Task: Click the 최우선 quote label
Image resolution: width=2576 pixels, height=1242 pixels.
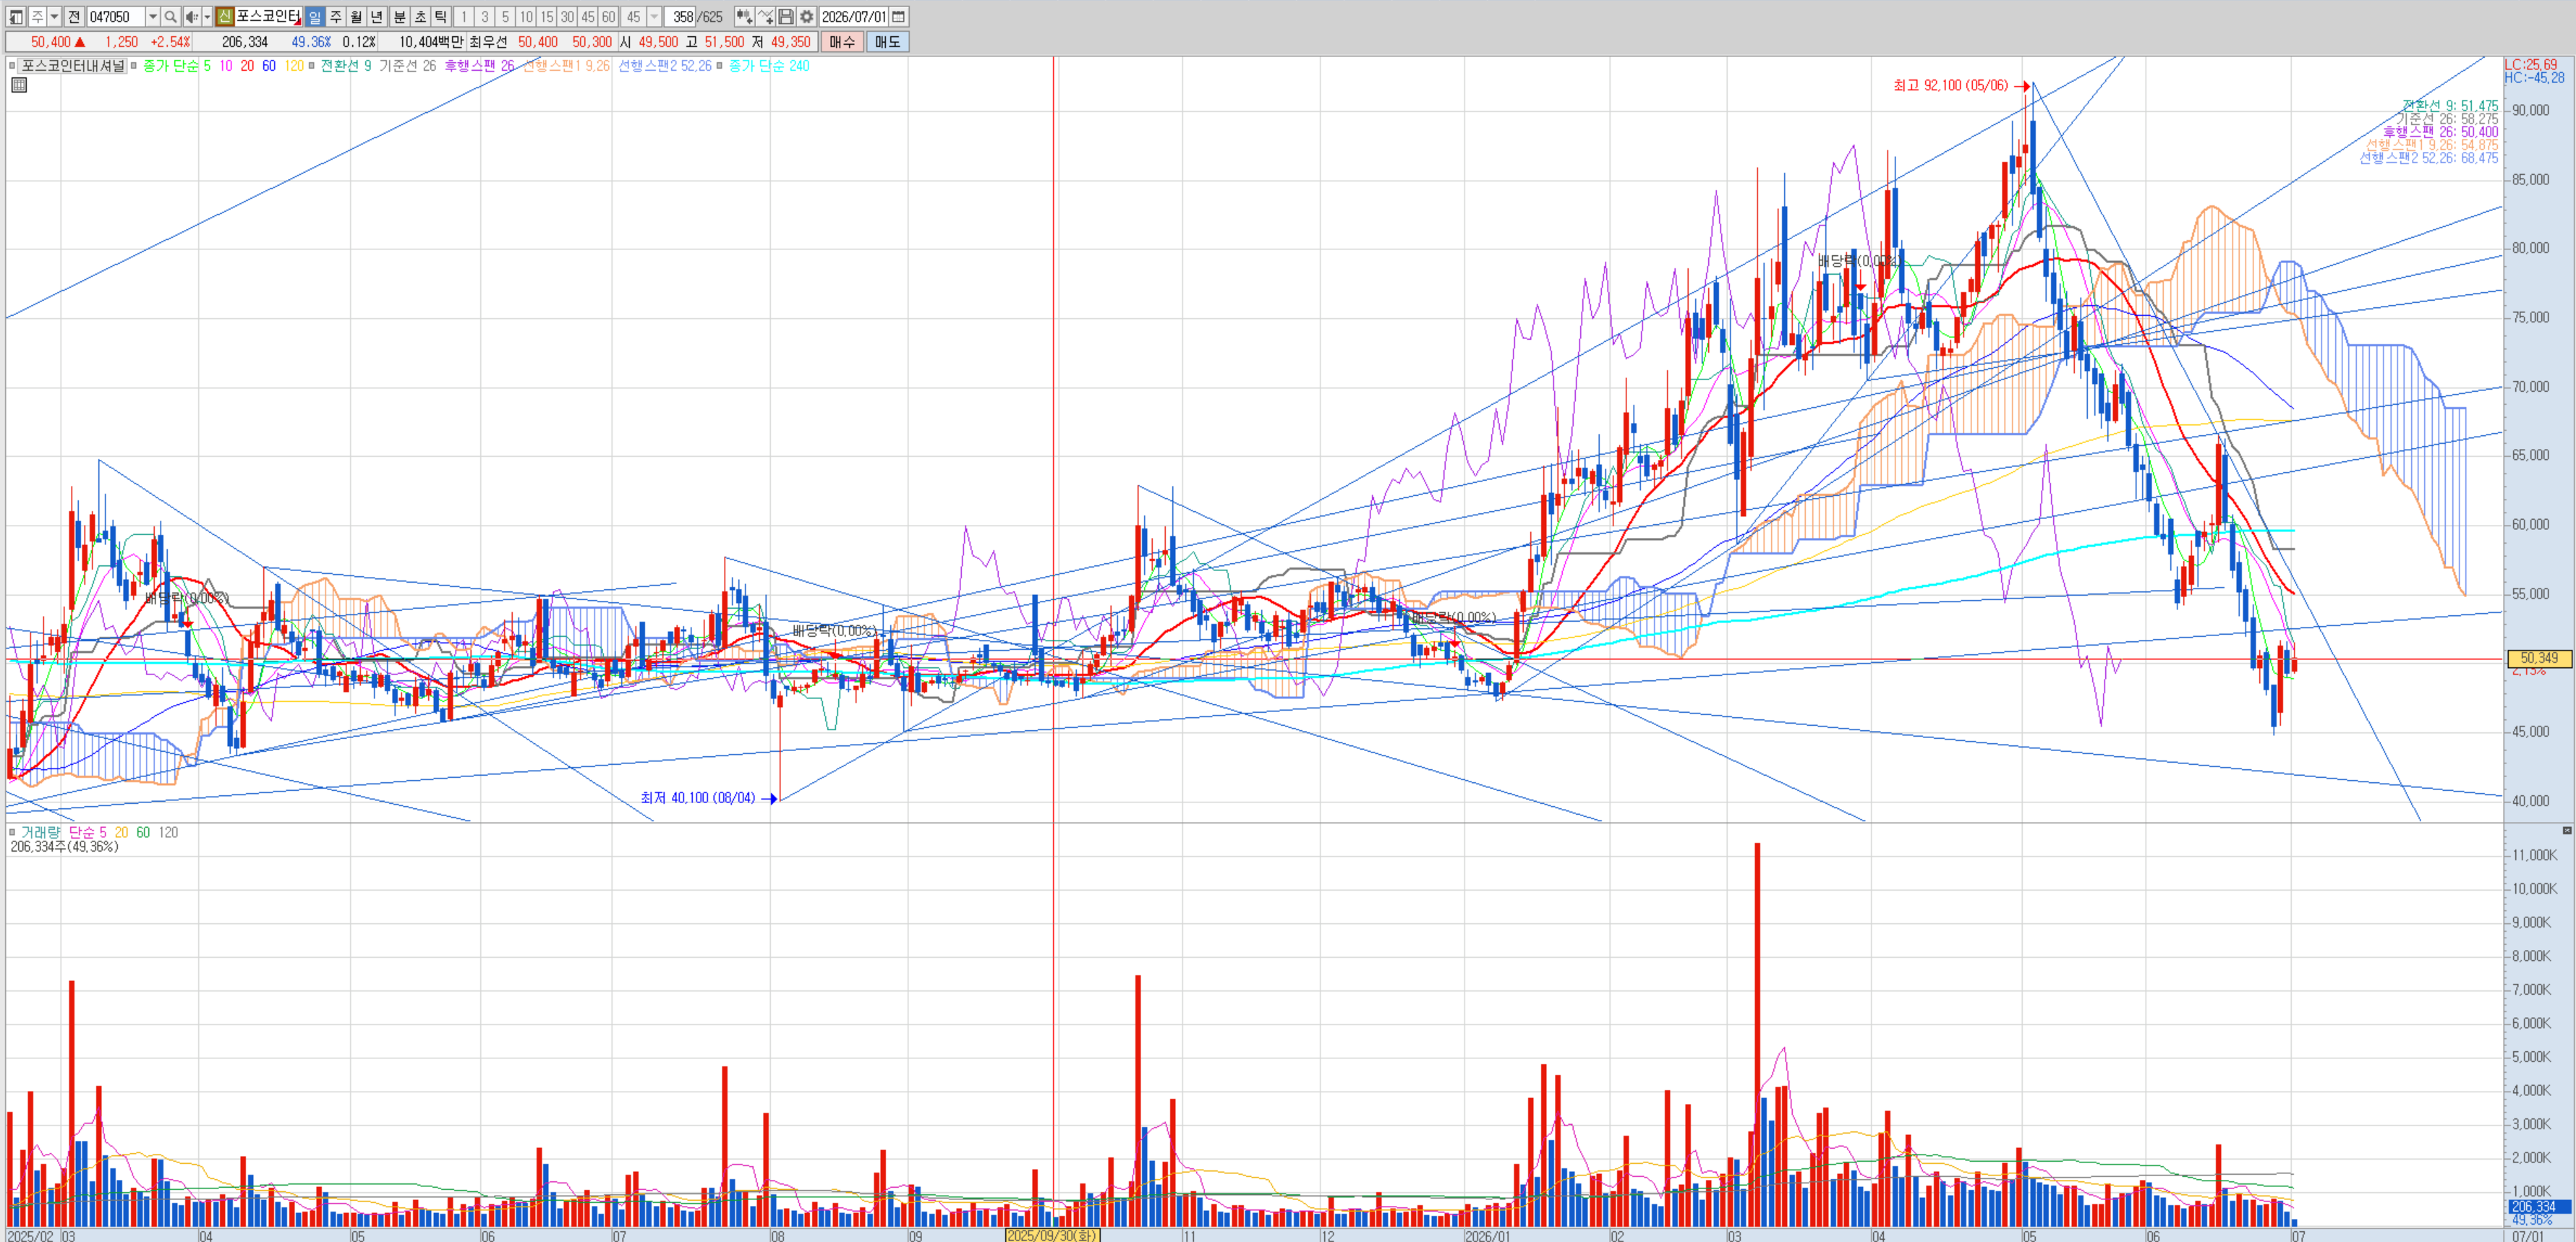Action: [x=488, y=42]
